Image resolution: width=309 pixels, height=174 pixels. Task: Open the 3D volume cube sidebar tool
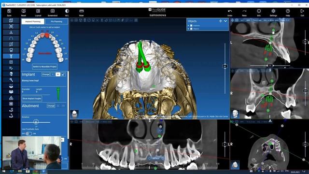pyautogui.click(x=11, y=20)
